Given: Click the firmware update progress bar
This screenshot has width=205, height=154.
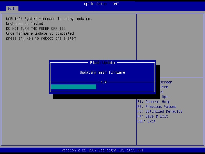Looking at the screenshot, I should point(74,87).
